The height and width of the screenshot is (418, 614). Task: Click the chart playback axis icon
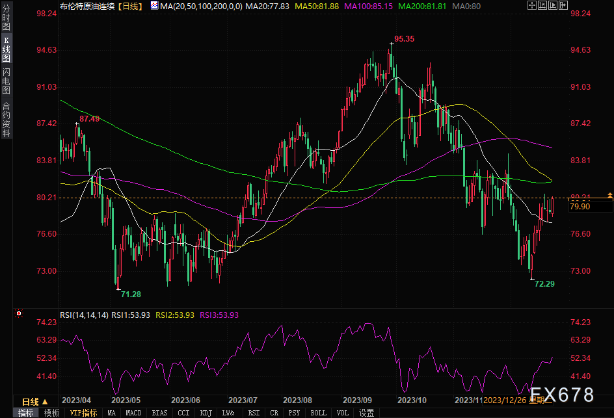(x=552, y=5)
